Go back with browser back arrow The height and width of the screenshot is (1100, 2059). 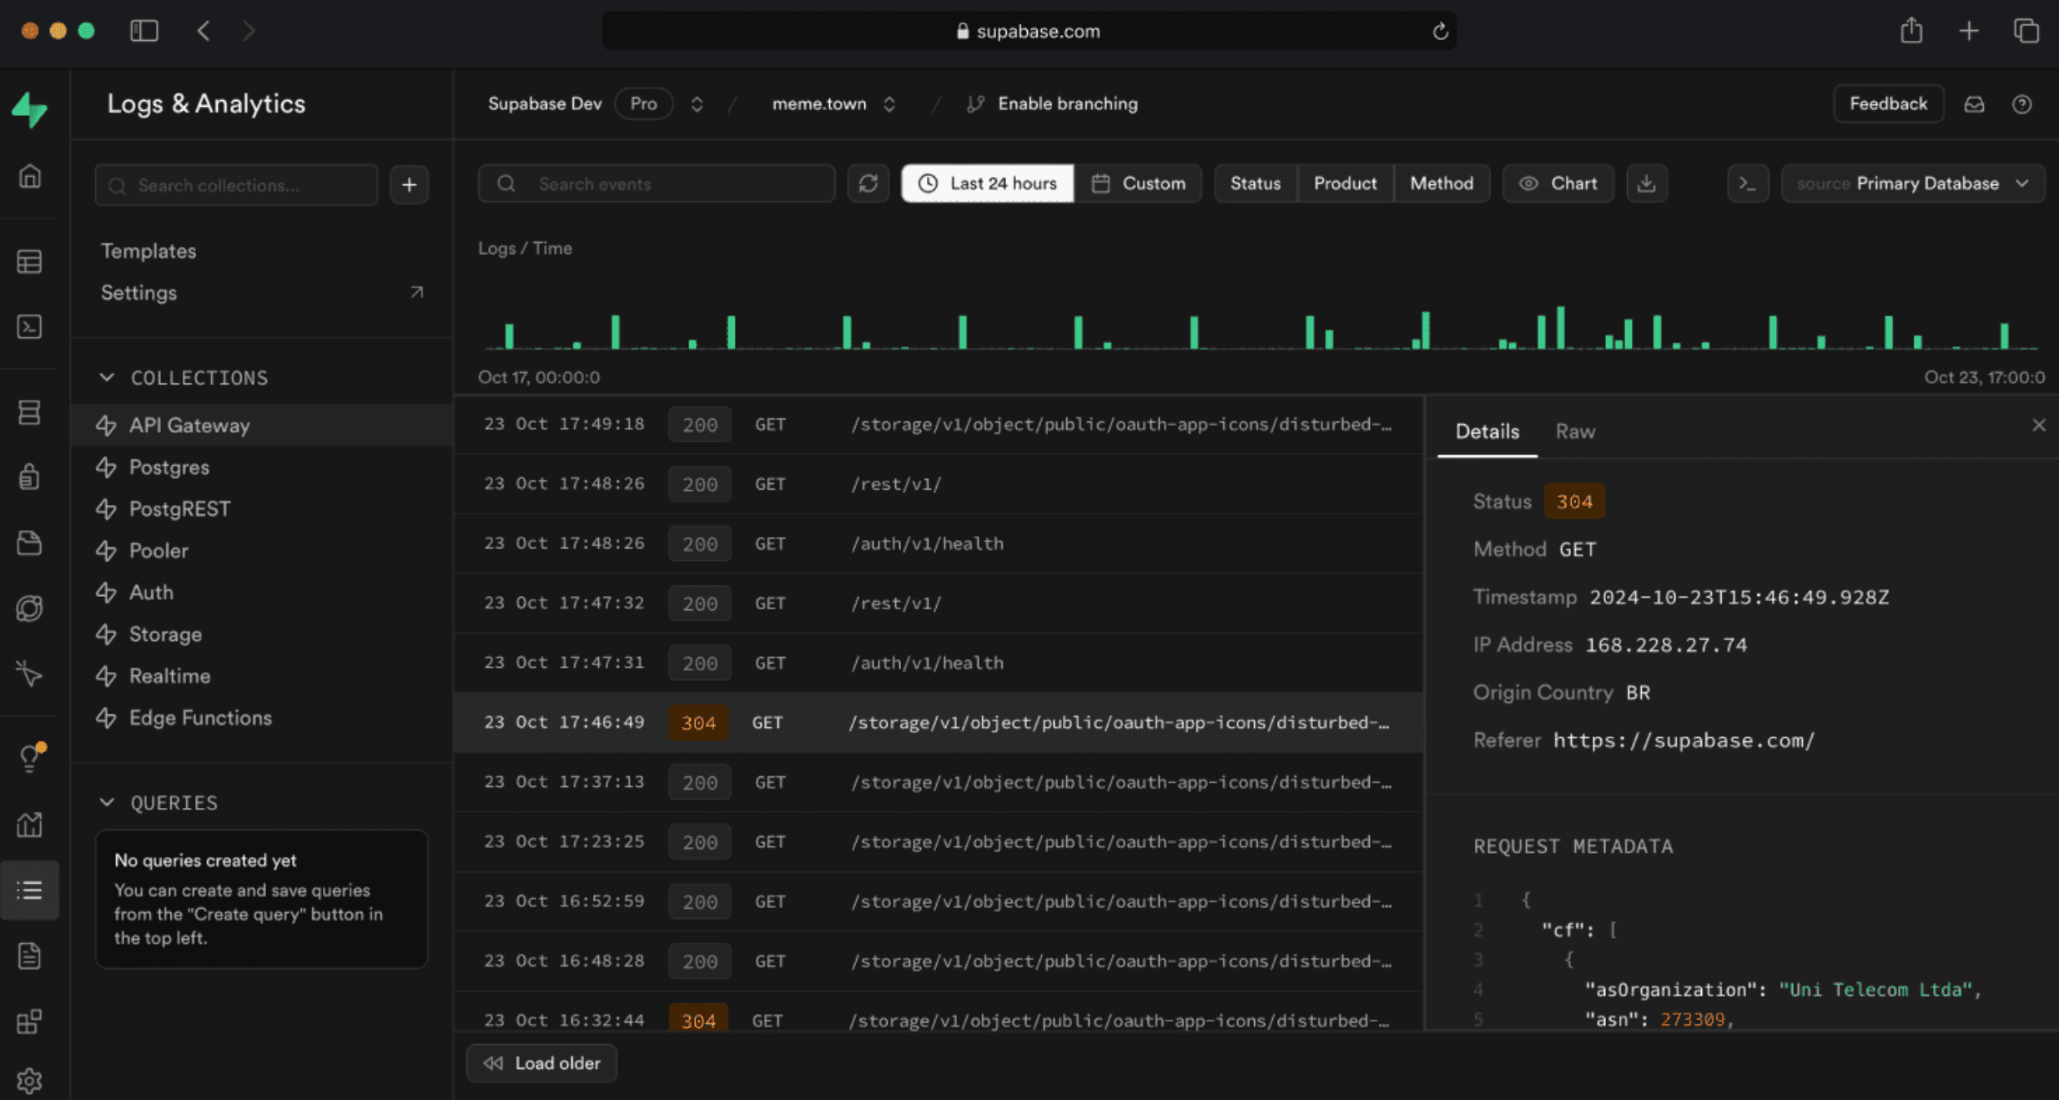point(204,31)
